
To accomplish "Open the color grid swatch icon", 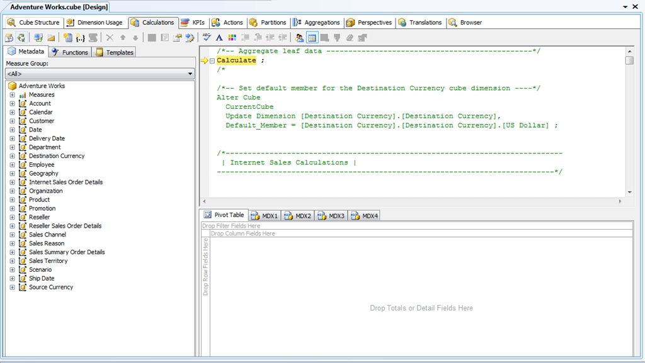I will pos(232,38).
